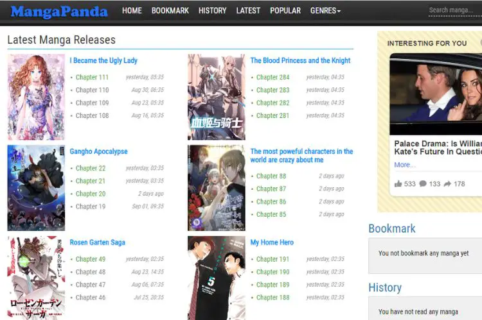Click the Search manga input field

click(x=455, y=10)
